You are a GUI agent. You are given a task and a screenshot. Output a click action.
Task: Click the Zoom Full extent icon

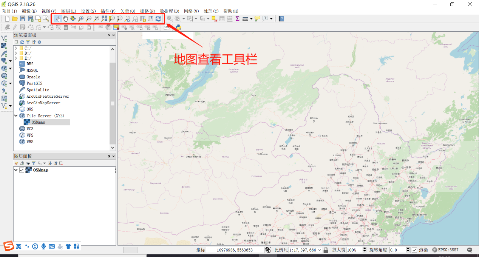pyautogui.click(x=104, y=18)
